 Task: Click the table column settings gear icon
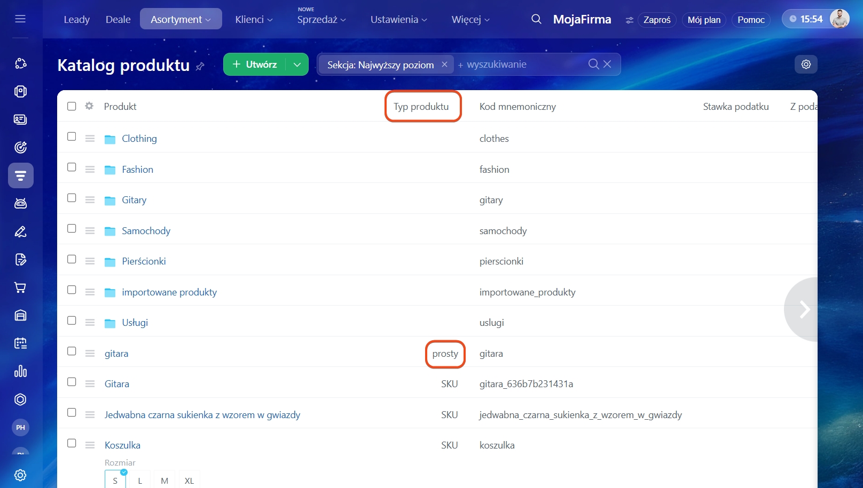coord(89,106)
